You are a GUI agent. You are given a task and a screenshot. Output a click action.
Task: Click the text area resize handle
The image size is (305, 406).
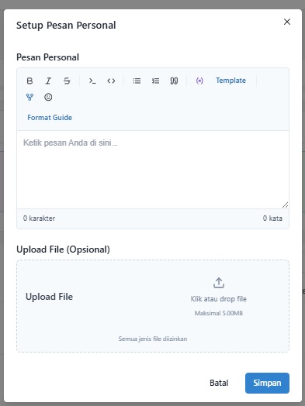click(285, 205)
